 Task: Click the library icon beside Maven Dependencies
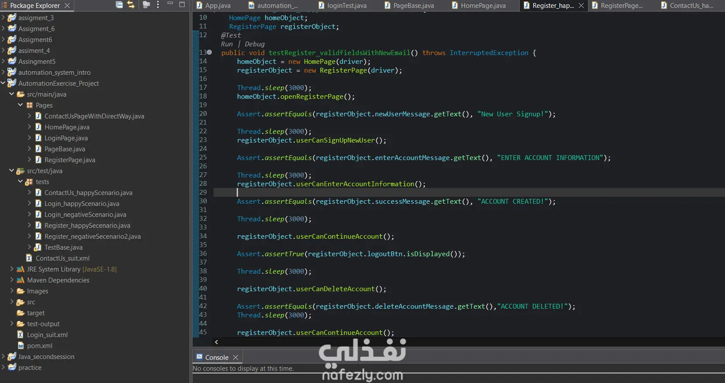21,280
